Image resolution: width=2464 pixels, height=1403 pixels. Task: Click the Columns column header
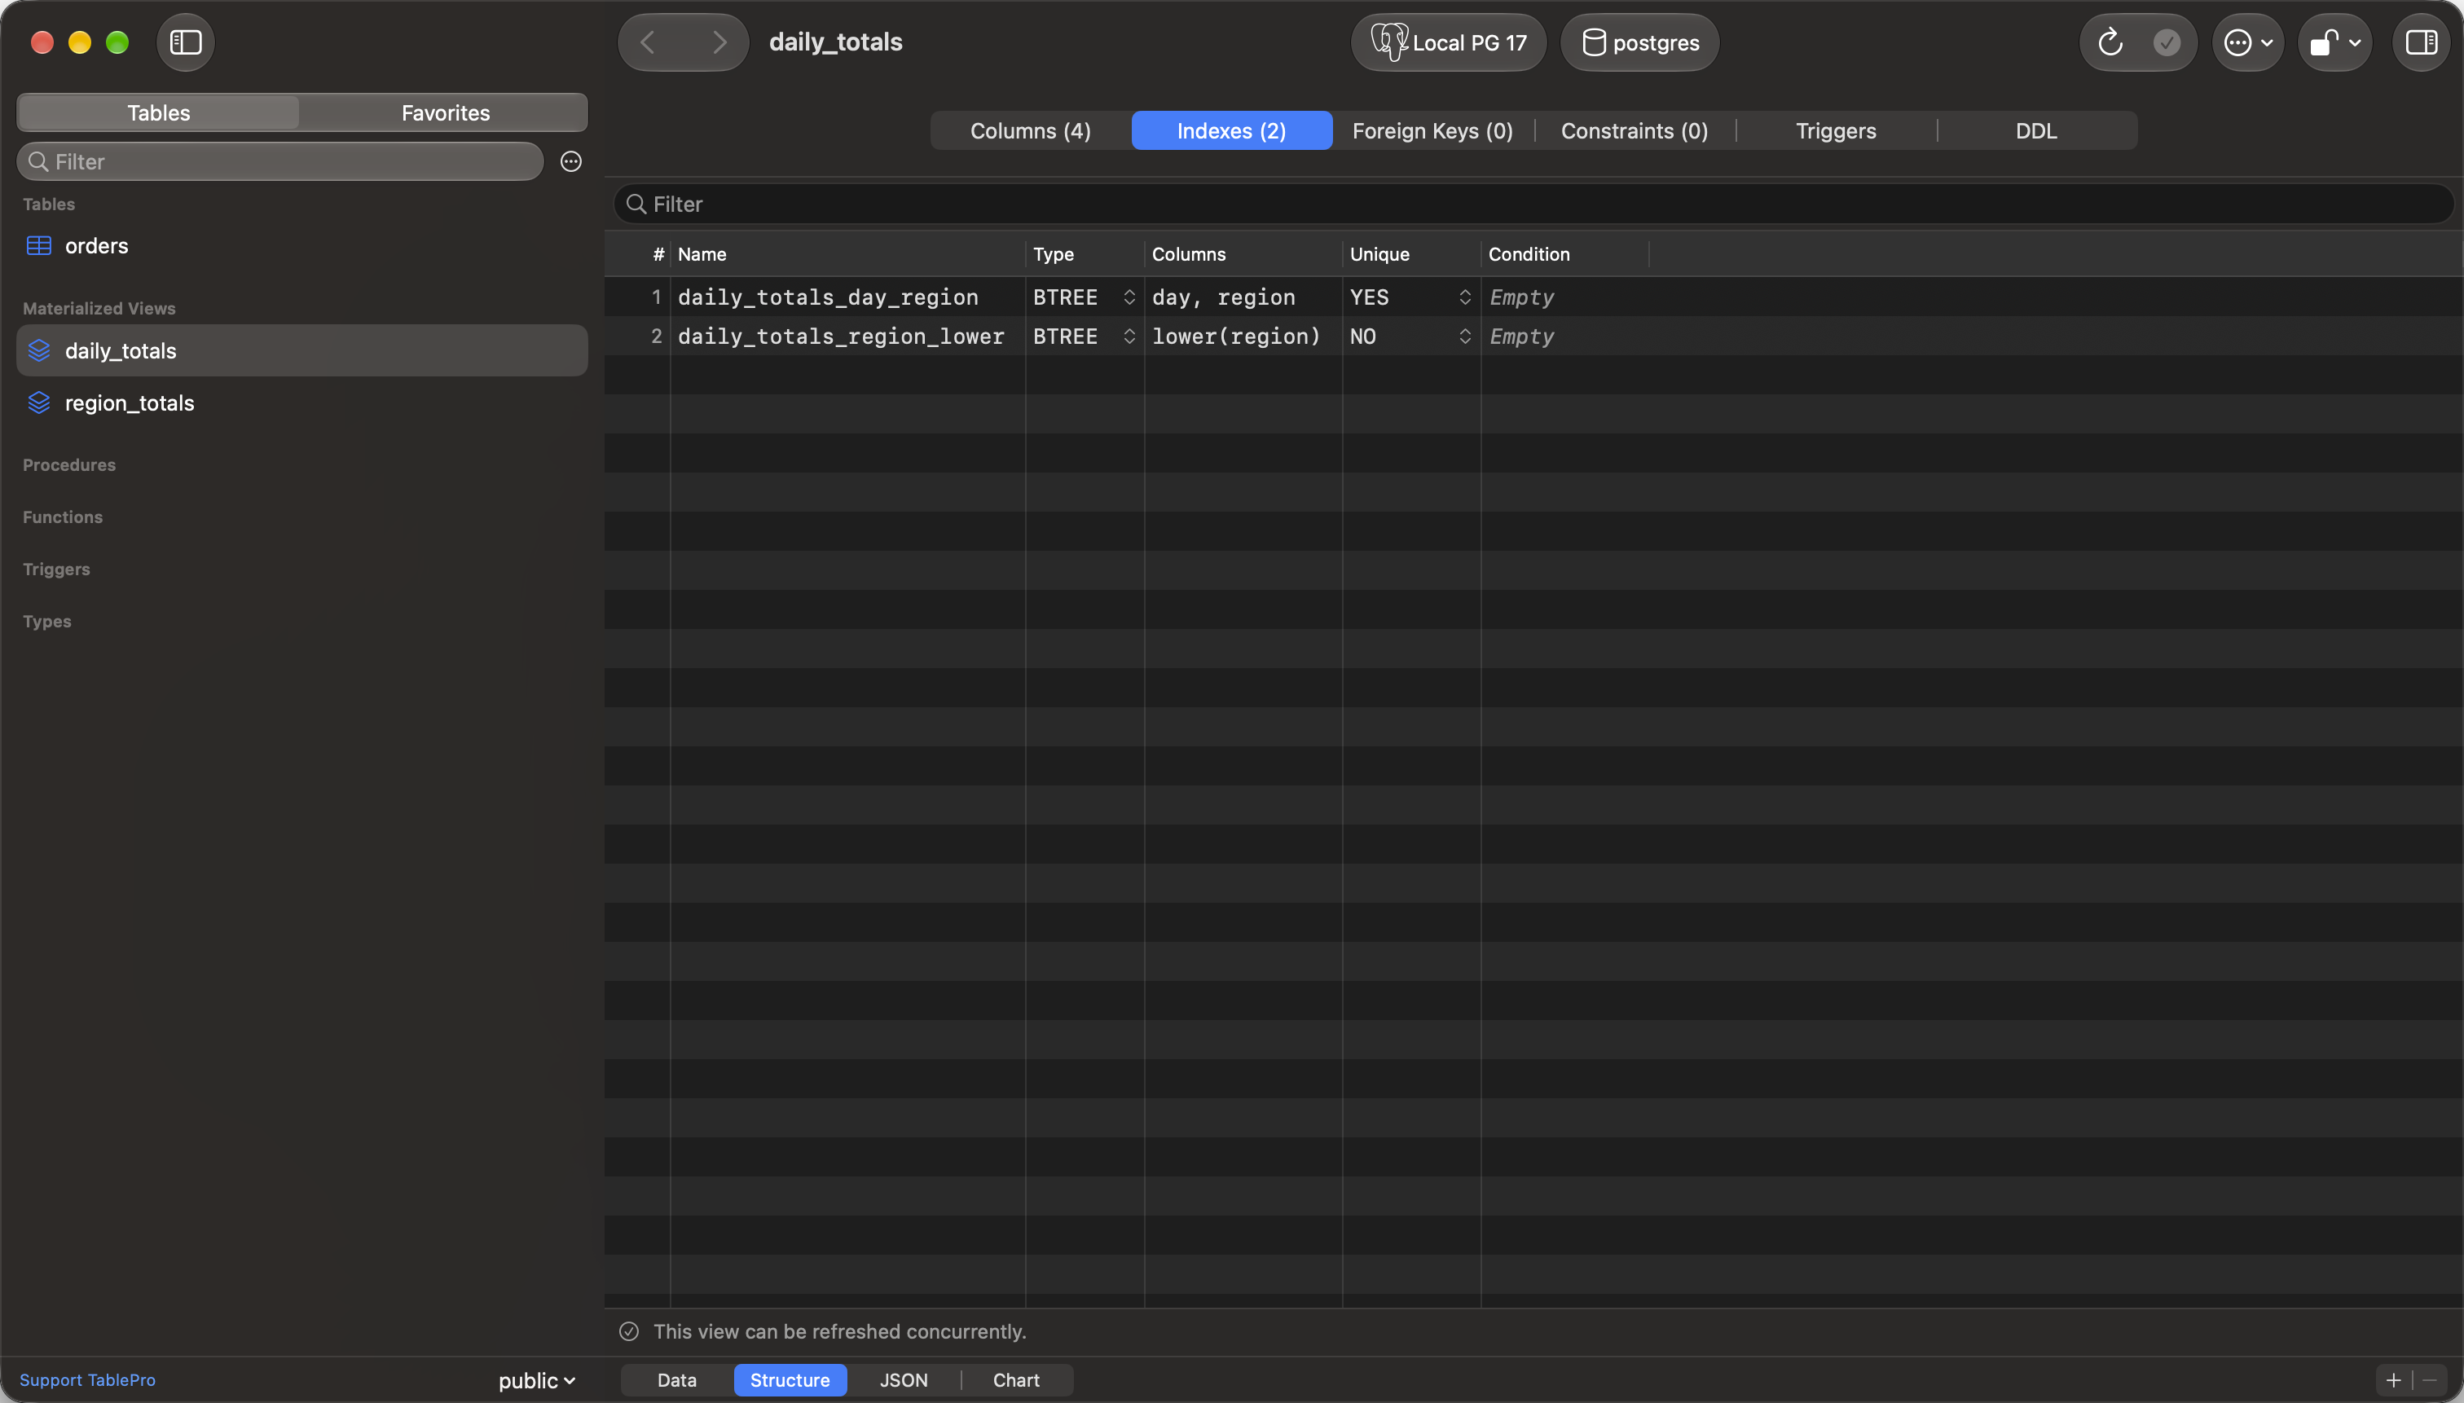pos(1243,254)
